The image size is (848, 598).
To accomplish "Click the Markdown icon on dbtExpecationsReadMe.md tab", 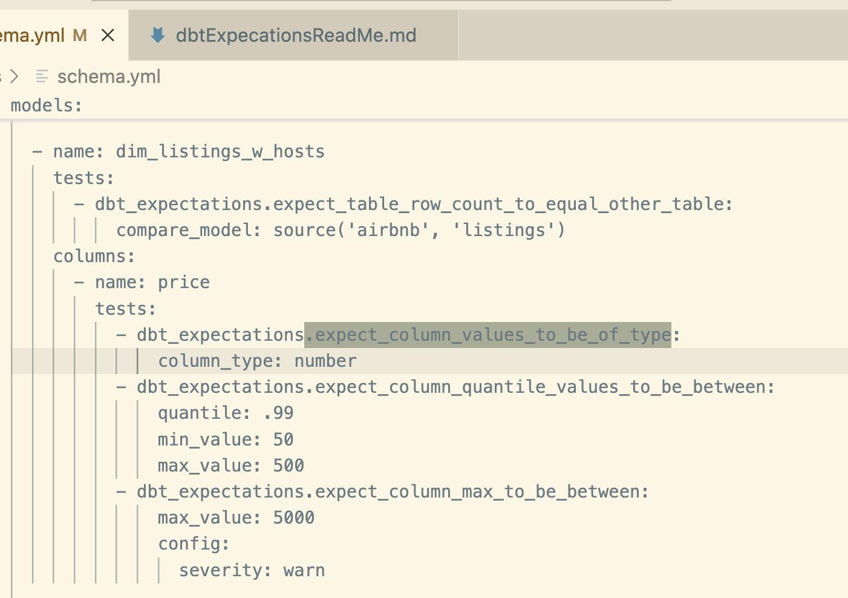I will [x=158, y=36].
